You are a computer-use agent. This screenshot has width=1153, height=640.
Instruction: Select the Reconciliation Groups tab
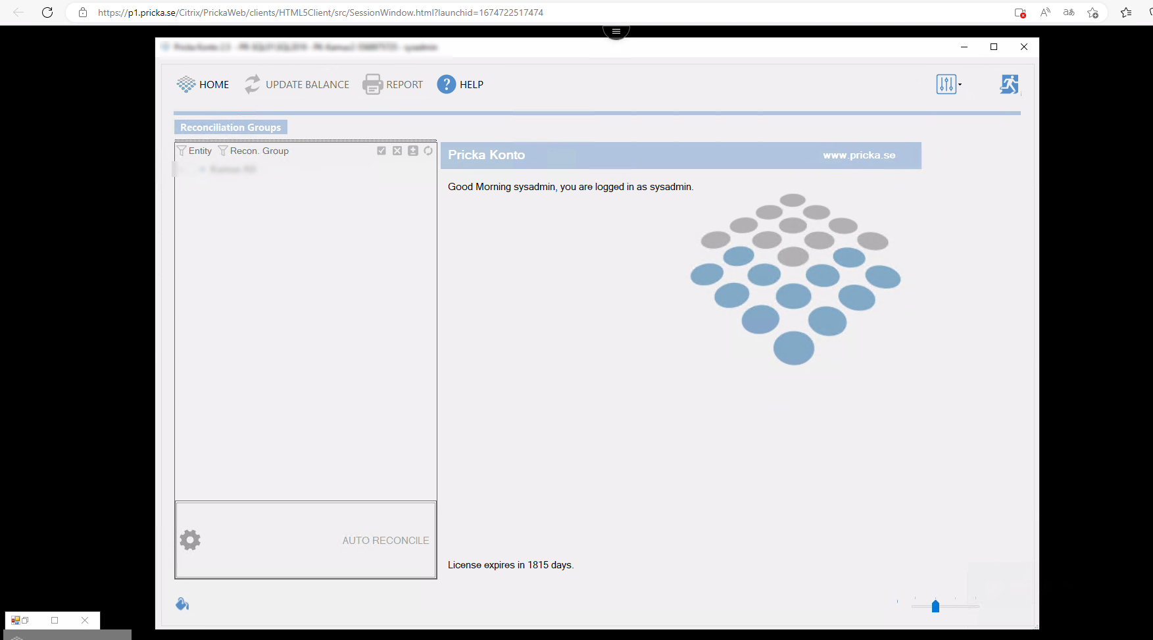[230, 127]
